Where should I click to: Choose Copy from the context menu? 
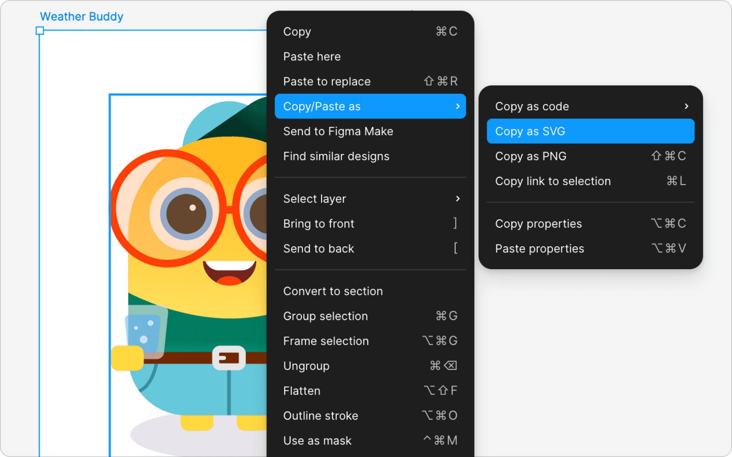pos(370,32)
